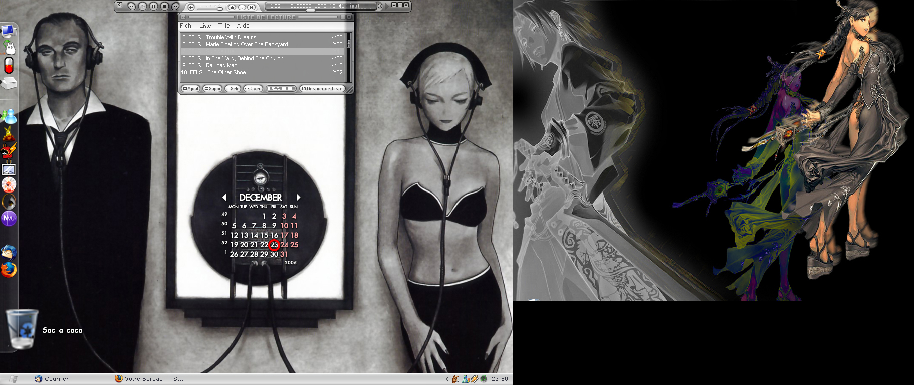Screen dimensions: 914x385
Task: Click the Diver button in playlist
Action: (253, 89)
